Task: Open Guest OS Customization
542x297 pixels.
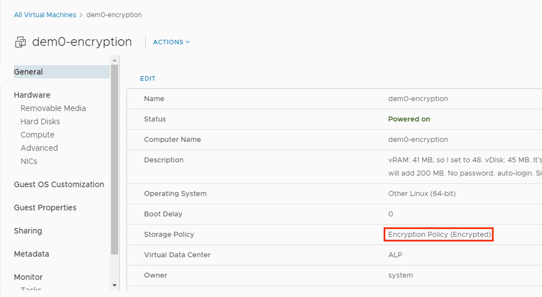Action: click(x=59, y=184)
